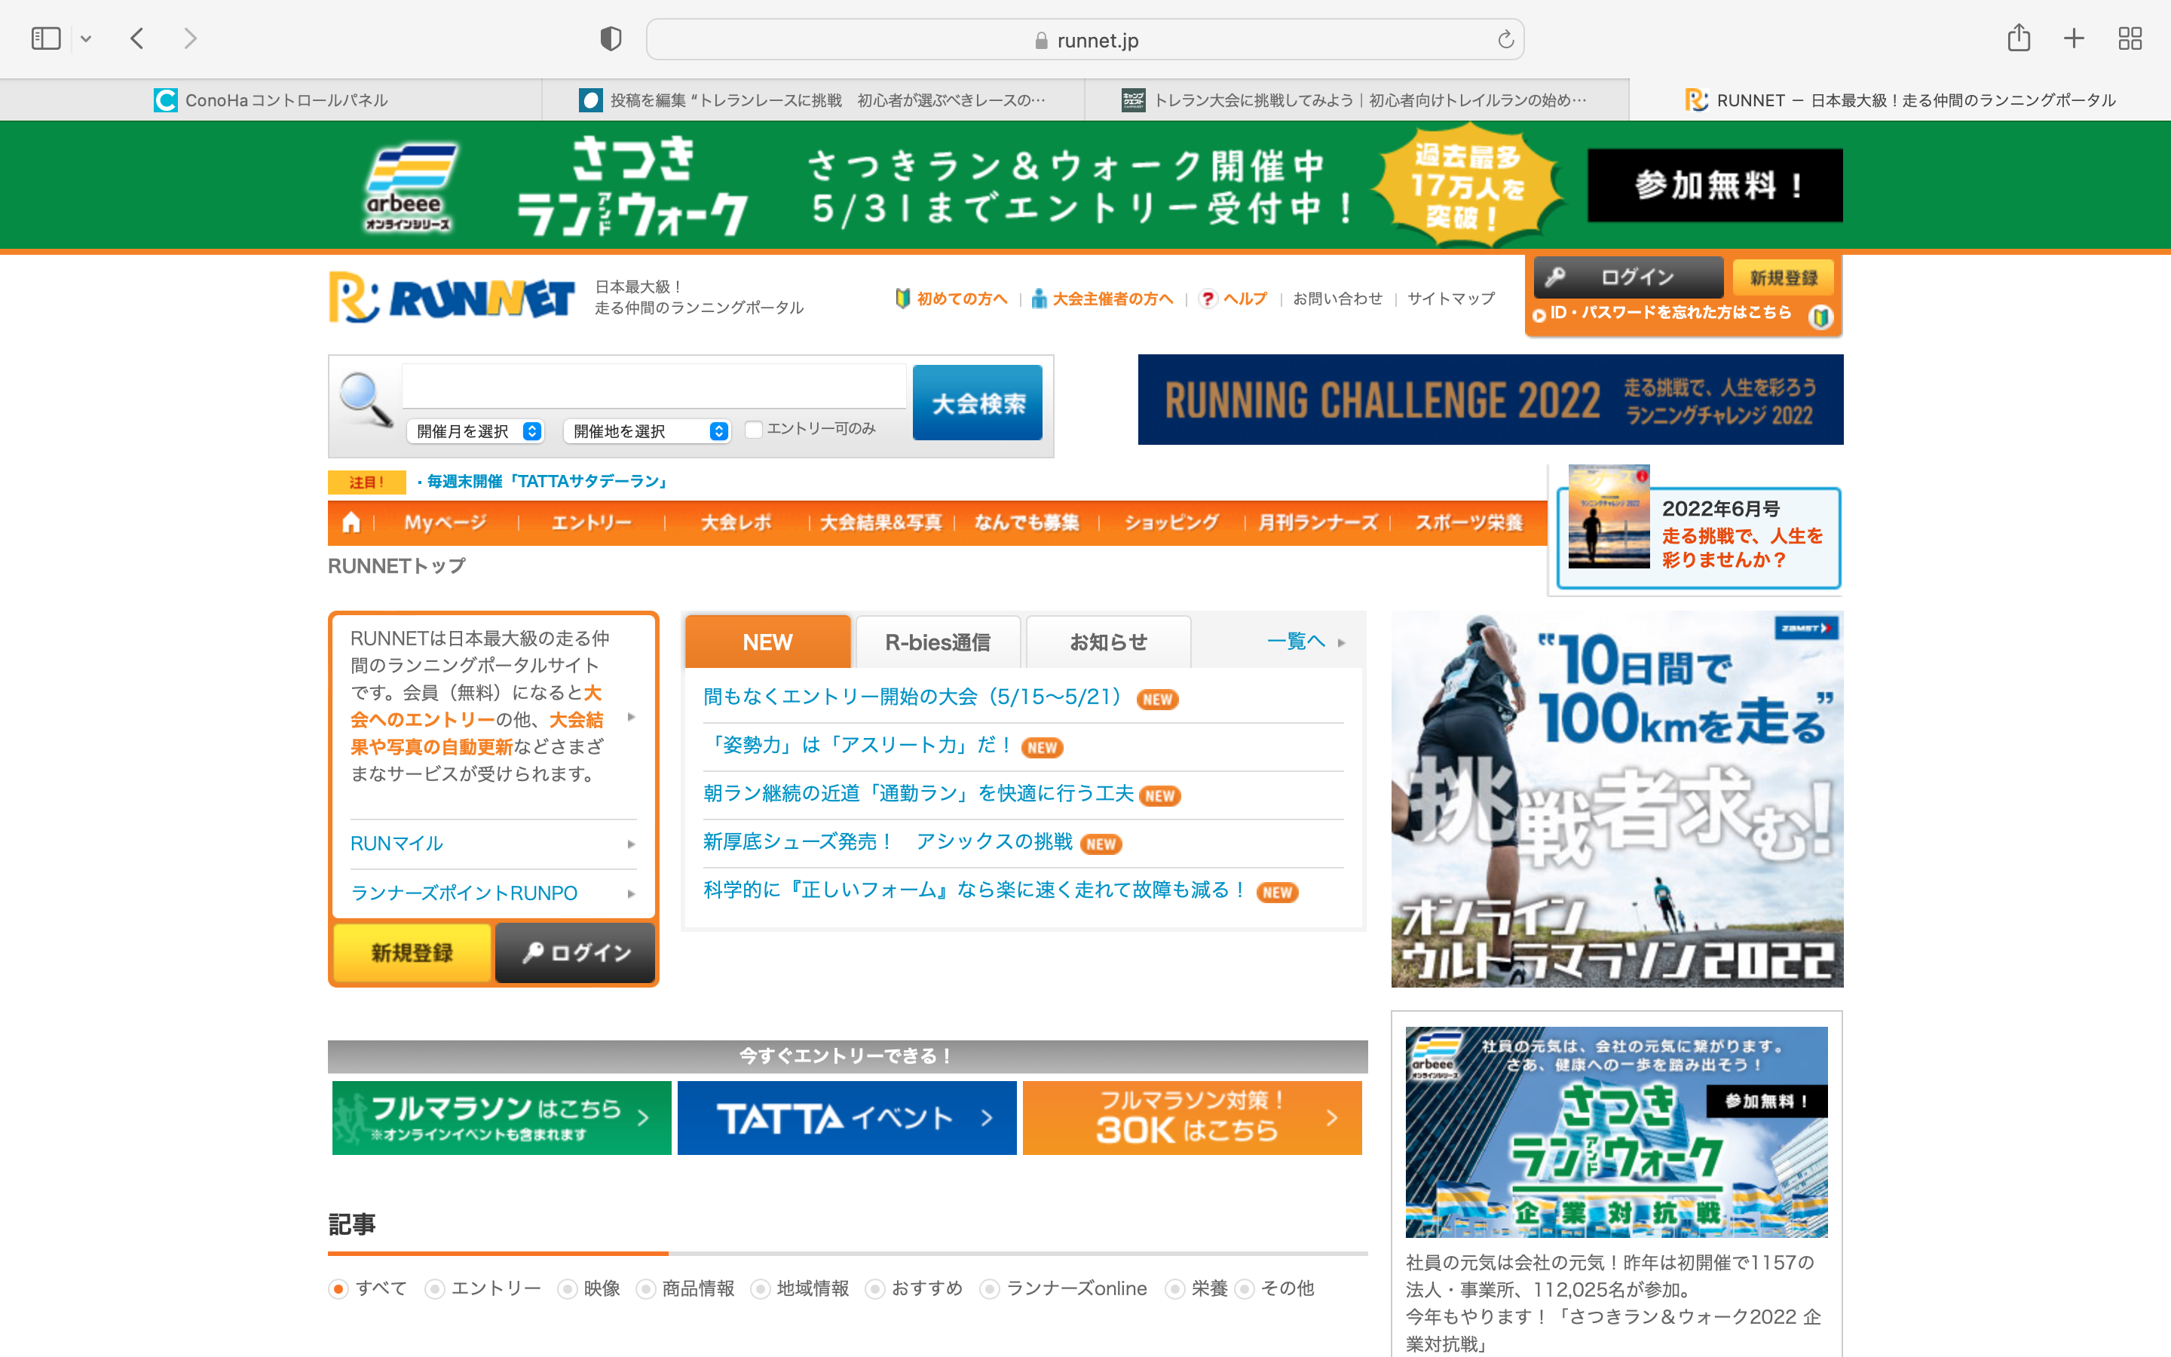The image size is (2171, 1357).
Task: Open the フルマラソンはこちら green banner
Action: pos(501,1117)
